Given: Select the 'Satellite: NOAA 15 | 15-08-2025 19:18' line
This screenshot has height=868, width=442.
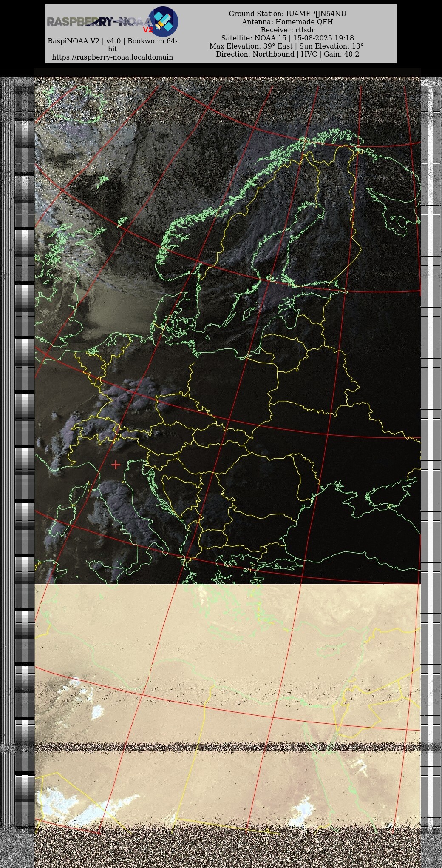Looking at the screenshot, I should (287, 38).
